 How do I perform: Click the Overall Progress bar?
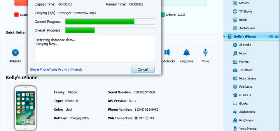[x=110, y=30]
